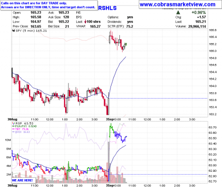Select the FXA:FXY 0.9243 legend entry
222x188 pixels.
(x=25, y=126)
